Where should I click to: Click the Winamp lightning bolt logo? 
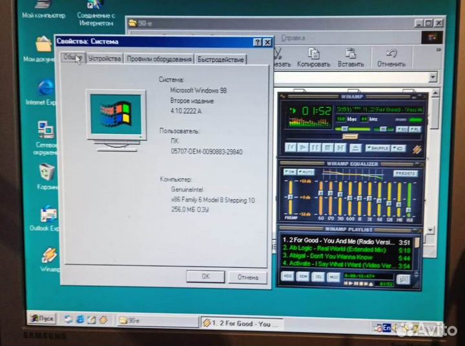click(x=417, y=149)
